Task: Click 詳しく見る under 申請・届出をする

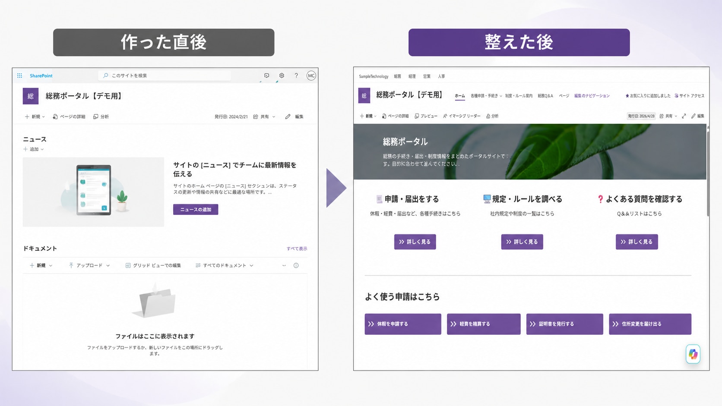Action: click(x=415, y=242)
